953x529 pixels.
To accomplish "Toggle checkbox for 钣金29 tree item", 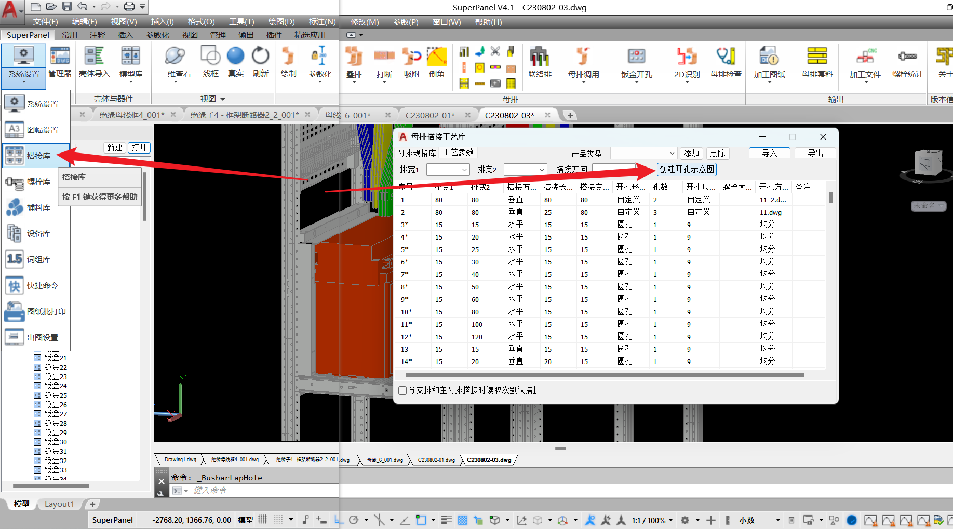I will tap(37, 433).
